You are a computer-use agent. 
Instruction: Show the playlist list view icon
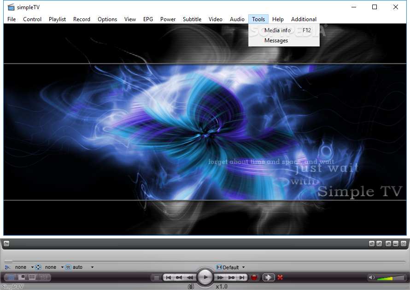[x=11, y=277]
